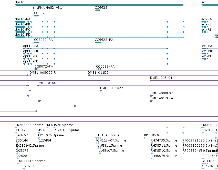The height and width of the screenshot is (170, 218).
Task: Select the 123484 feature label
Action: pyautogui.click(x=45, y=141)
